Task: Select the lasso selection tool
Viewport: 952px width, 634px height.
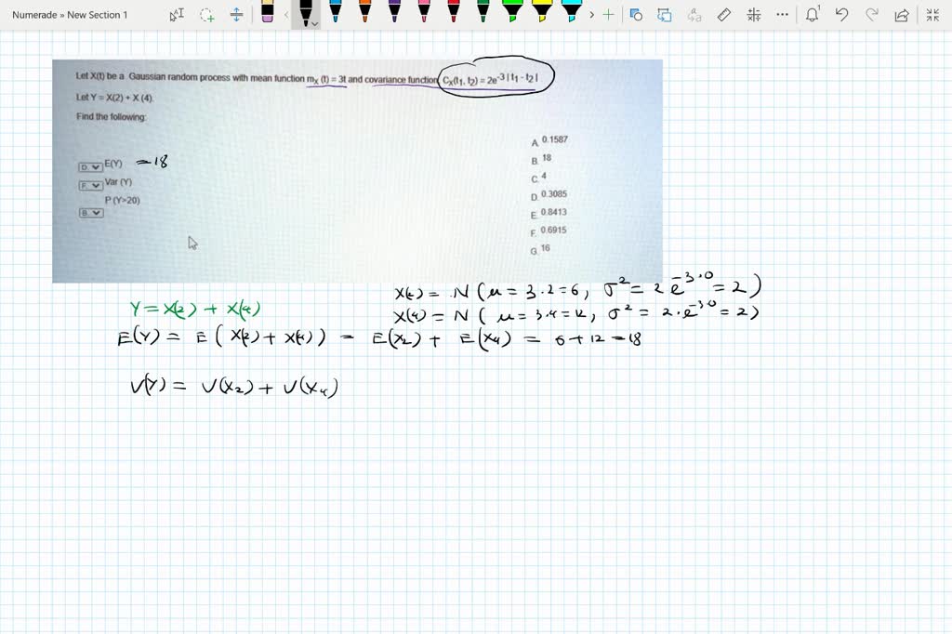Action: (x=205, y=16)
